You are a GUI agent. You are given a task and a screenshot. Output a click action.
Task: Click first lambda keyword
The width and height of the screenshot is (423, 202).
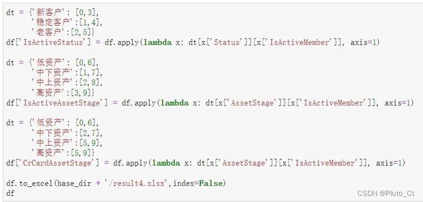point(158,43)
